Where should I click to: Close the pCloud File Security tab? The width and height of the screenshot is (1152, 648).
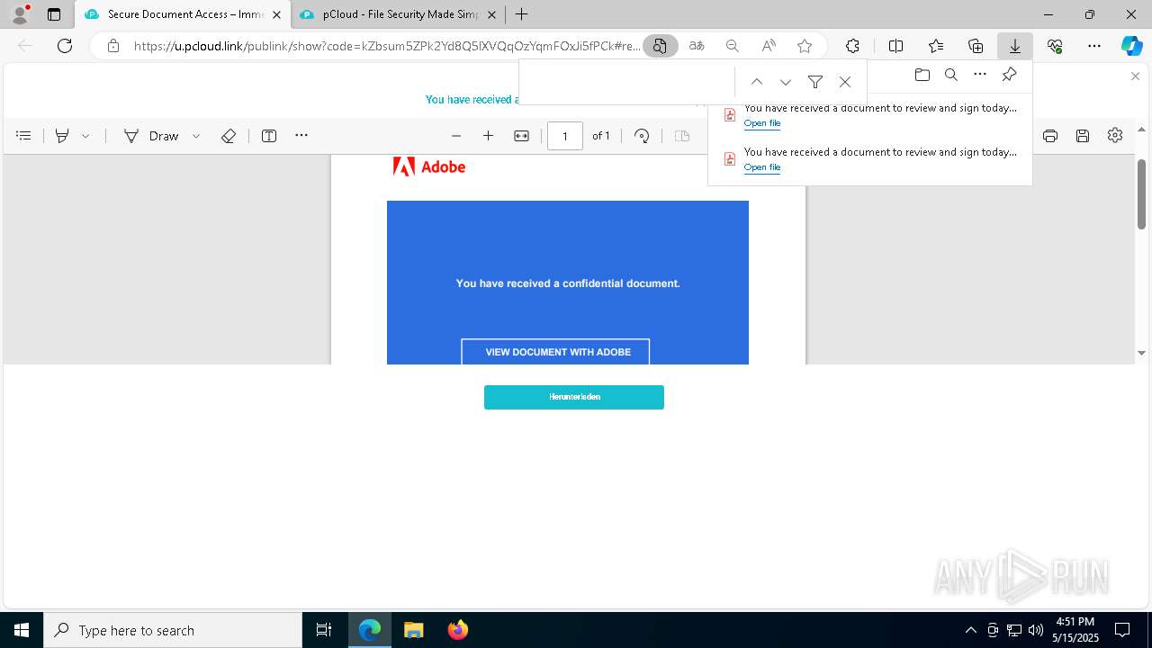point(491,14)
